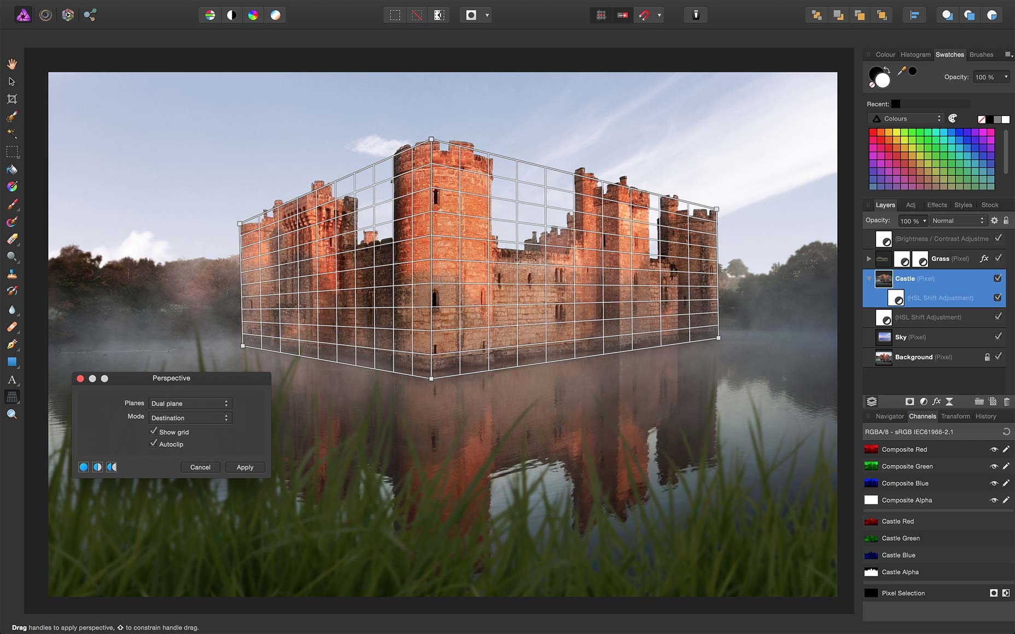Select the Crop tool

pos(12,99)
